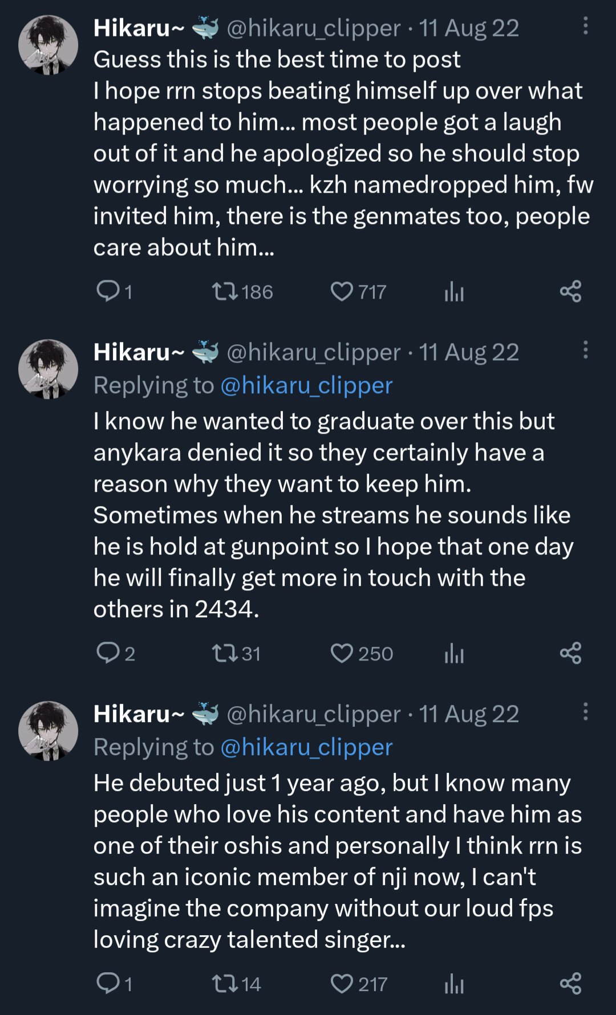Viewport: 616px width, 1015px height.
Task: Reply to the tweet with 2 comments
Action: [107, 653]
